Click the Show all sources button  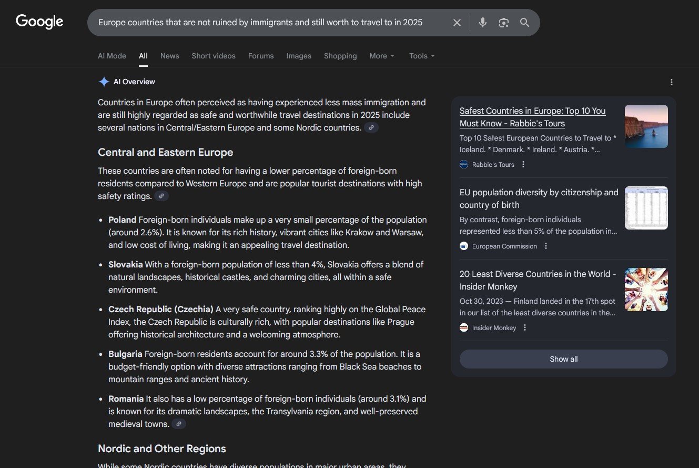[x=563, y=359]
